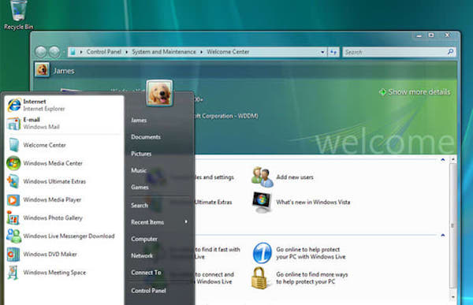
Task: Click the green Show more details arrow icon
Action: pos(382,92)
